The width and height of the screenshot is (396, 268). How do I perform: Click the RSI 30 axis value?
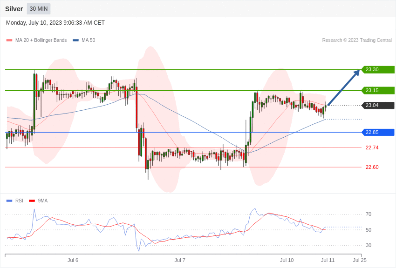tap(369, 245)
